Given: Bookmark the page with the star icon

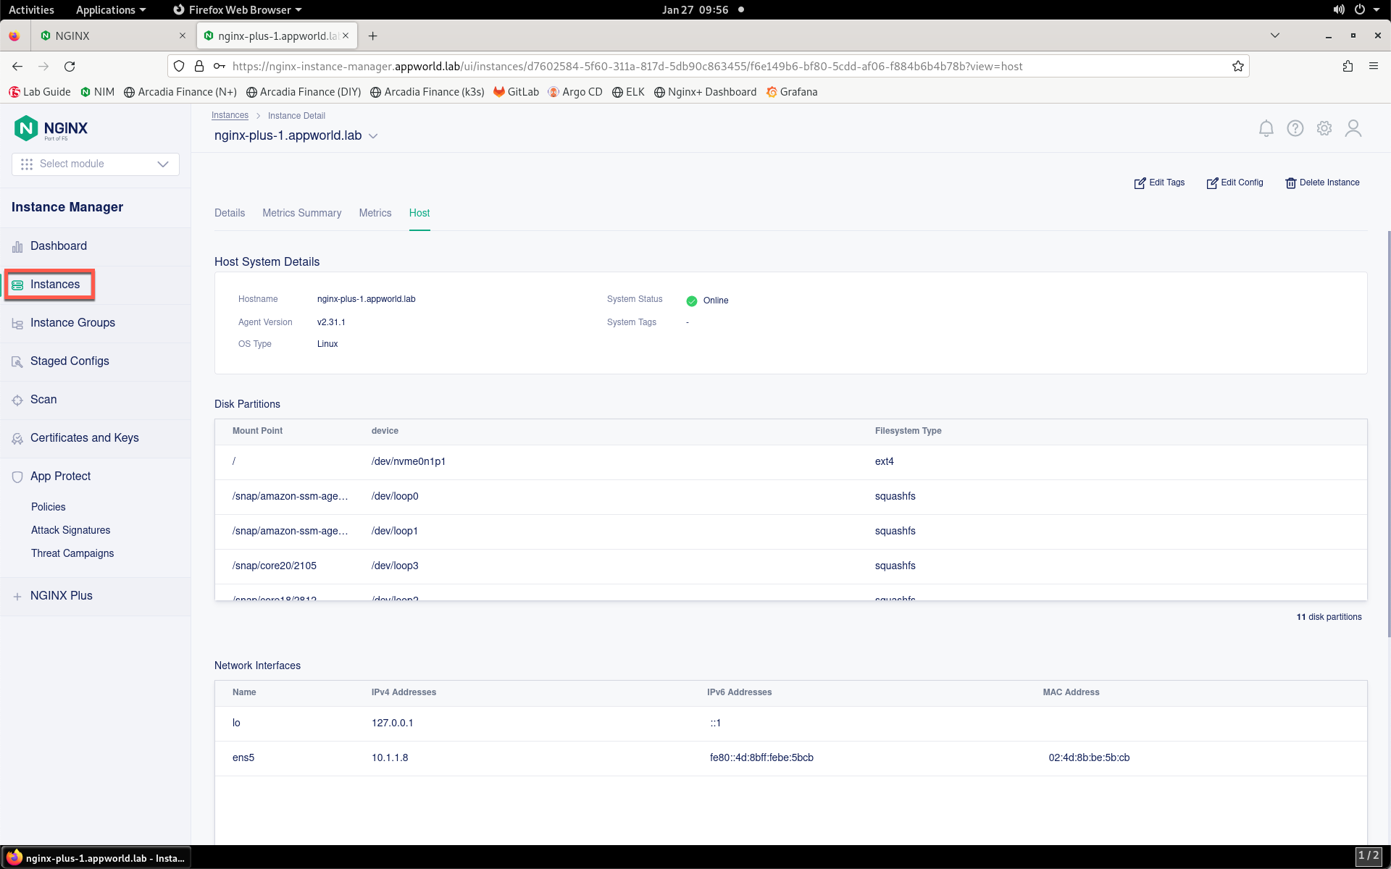Looking at the screenshot, I should click(x=1237, y=67).
